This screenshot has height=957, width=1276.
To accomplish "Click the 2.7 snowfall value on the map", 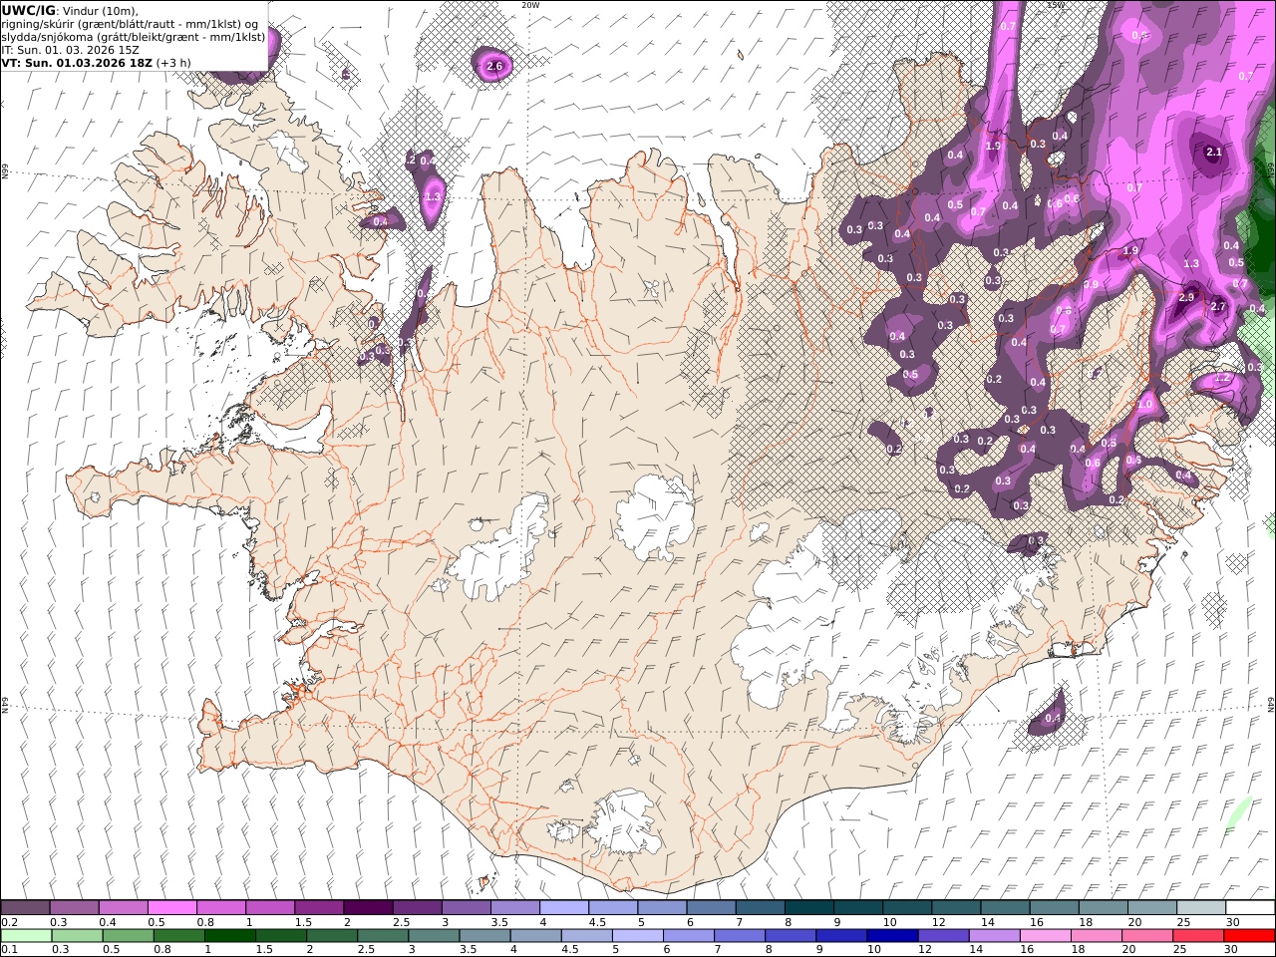I will [1218, 307].
